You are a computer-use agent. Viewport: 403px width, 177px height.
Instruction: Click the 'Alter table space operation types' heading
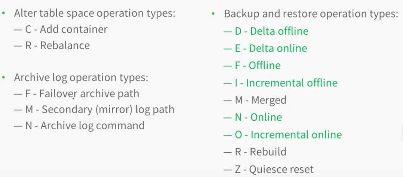[95, 13]
